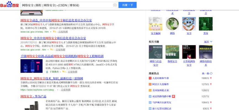Click the laptop thumbnail of baike result
Viewport: 239px width, 110px height.
(x=31, y=13)
